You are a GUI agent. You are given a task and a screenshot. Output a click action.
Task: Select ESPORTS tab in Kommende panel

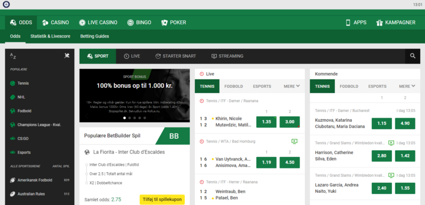tap(377, 86)
